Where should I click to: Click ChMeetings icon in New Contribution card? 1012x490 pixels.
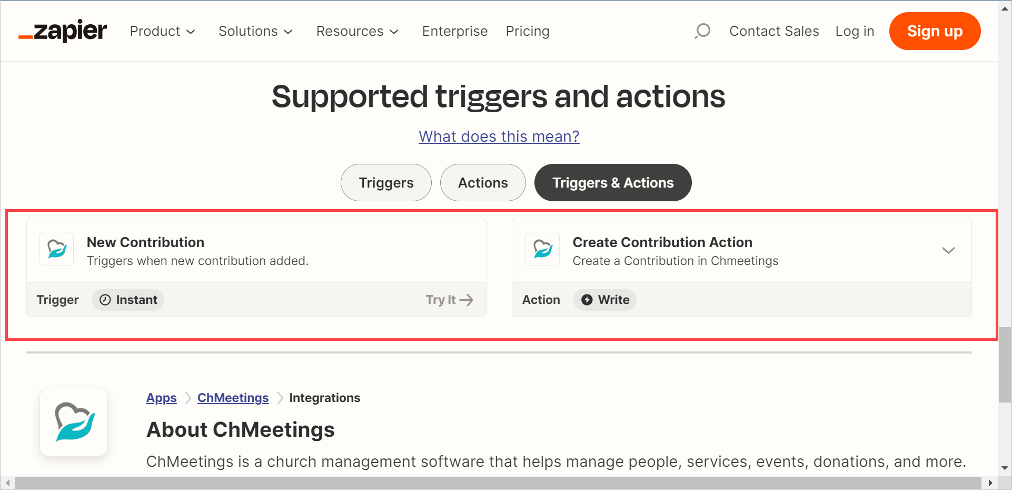coord(57,249)
